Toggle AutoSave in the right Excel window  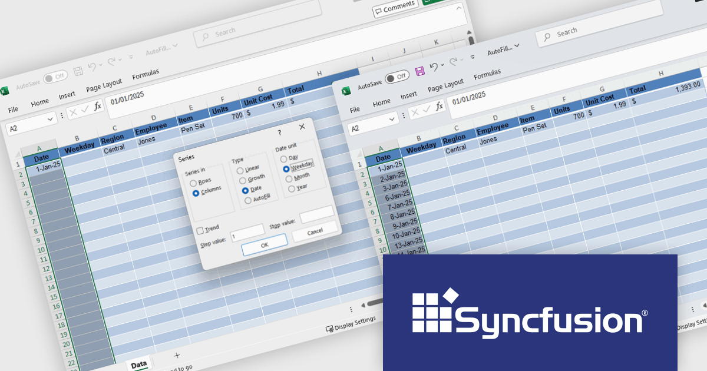pyautogui.click(x=398, y=77)
